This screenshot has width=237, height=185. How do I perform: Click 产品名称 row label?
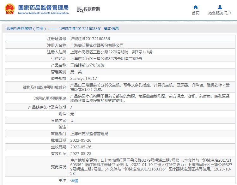58,65
